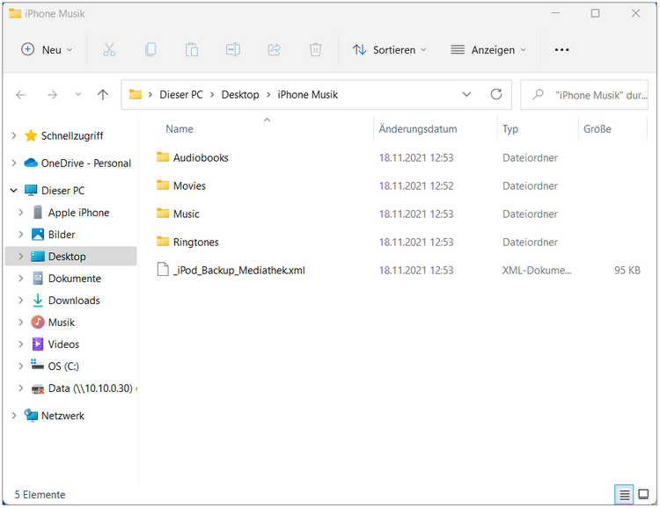Click the Share icon in toolbar
This screenshot has width=660, height=508.
coord(274,49)
